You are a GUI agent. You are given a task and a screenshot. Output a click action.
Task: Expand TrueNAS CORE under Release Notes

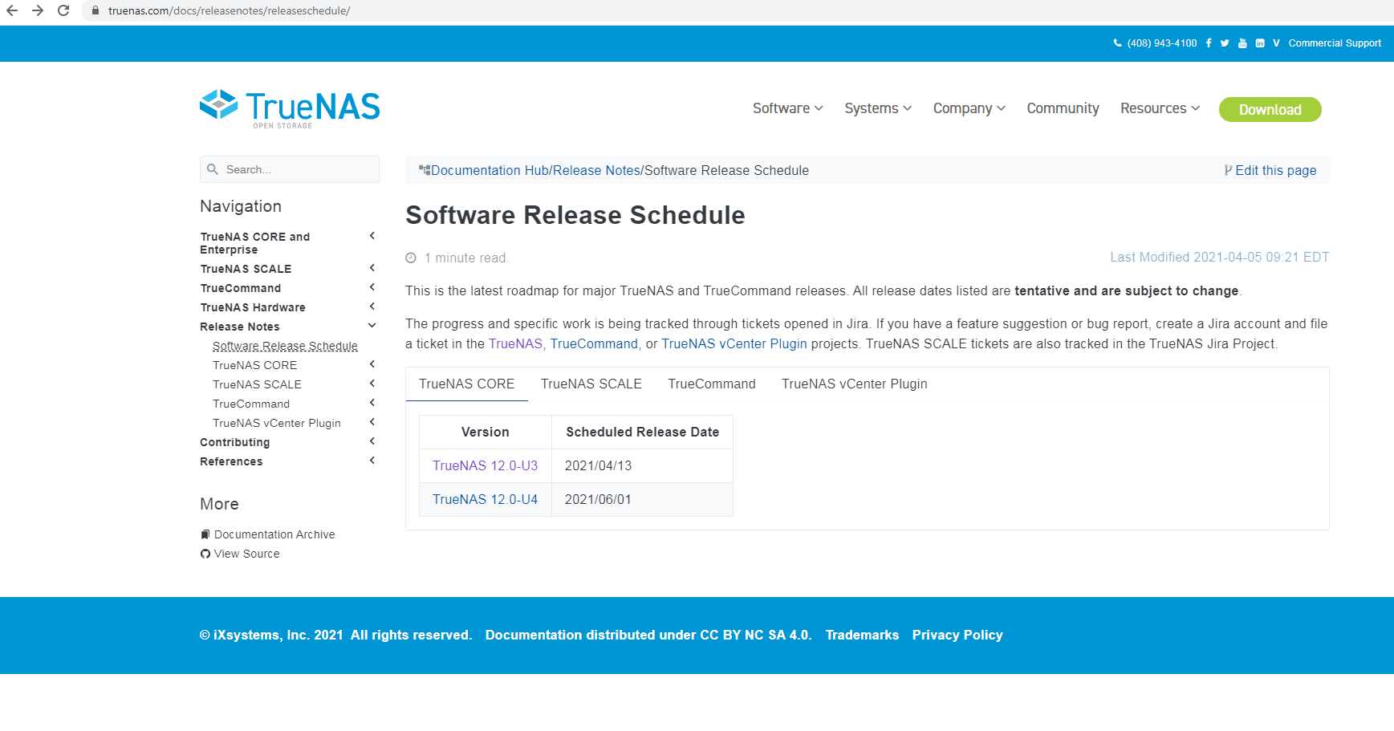click(x=372, y=364)
